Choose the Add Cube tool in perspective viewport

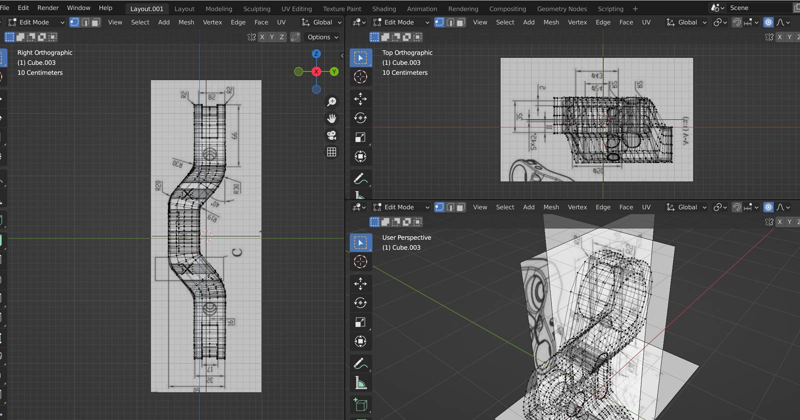[x=360, y=404]
